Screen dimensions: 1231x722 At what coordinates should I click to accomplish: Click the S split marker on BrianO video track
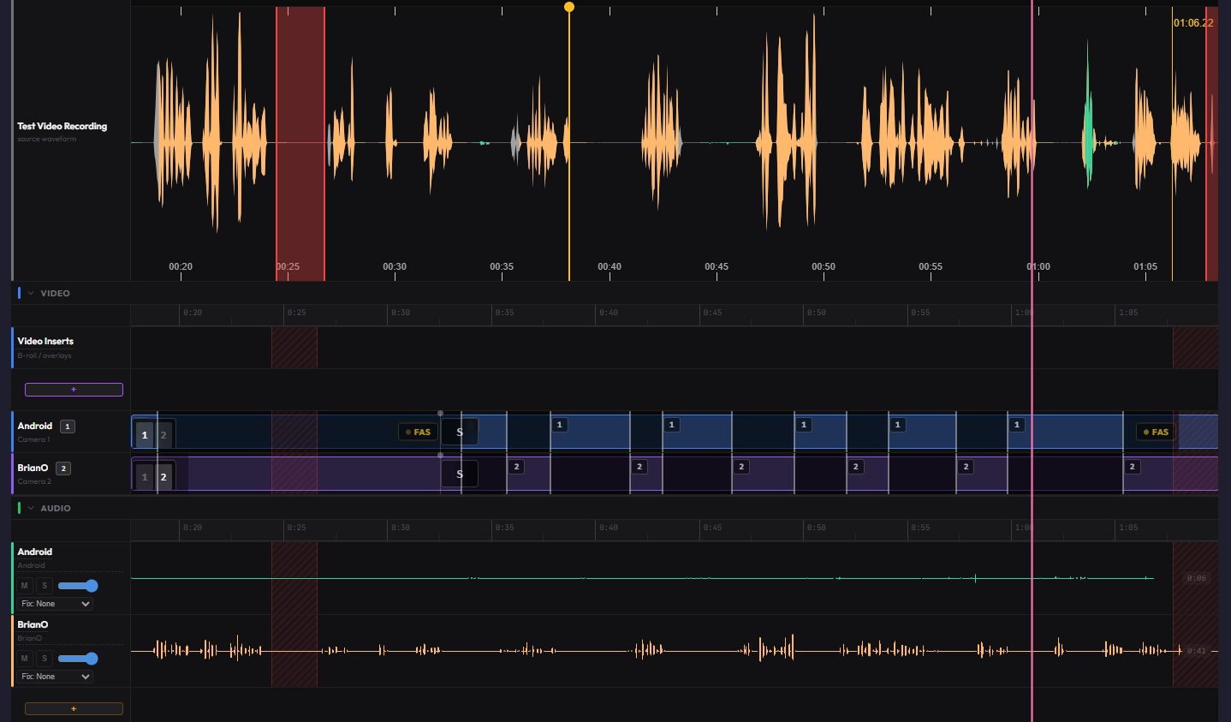460,474
